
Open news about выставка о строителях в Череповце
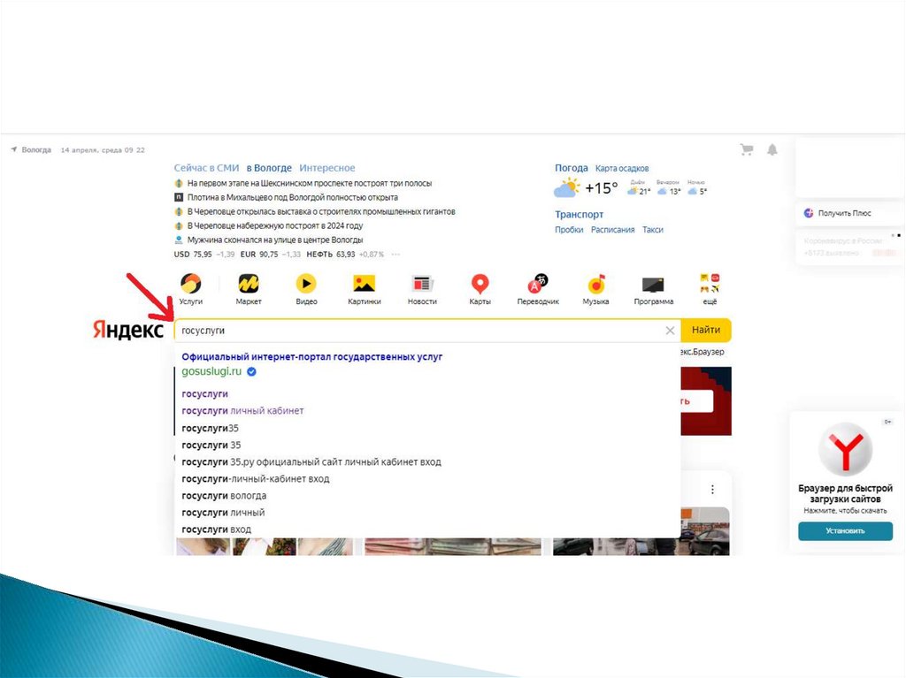coord(321,211)
